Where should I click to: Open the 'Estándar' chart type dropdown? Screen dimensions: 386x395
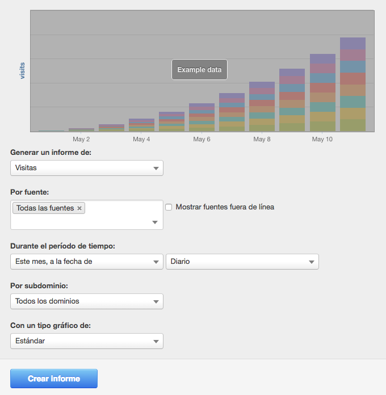(x=87, y=341)
